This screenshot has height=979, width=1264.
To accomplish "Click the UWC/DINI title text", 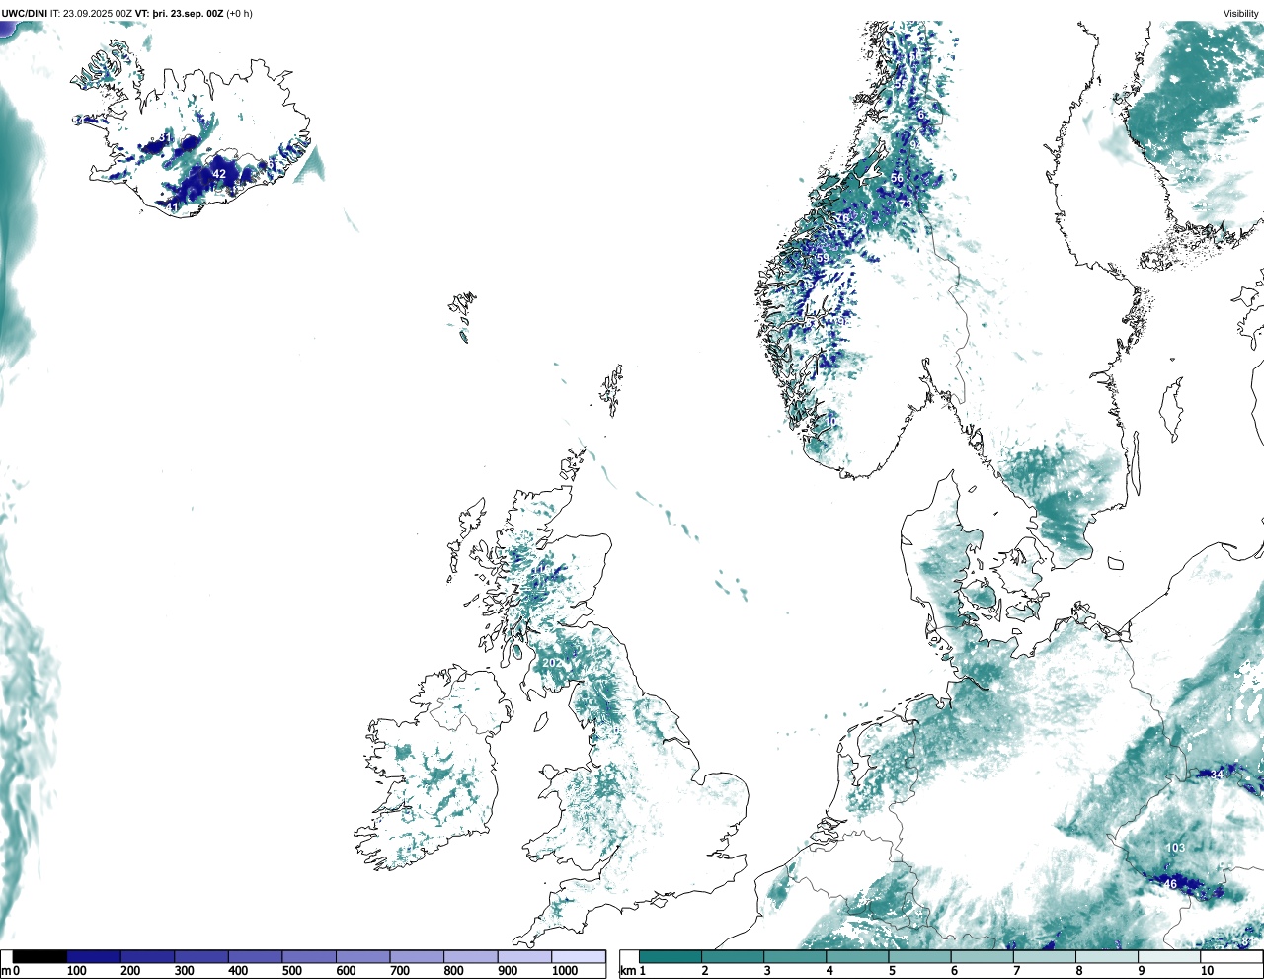I will click(24, 13).
